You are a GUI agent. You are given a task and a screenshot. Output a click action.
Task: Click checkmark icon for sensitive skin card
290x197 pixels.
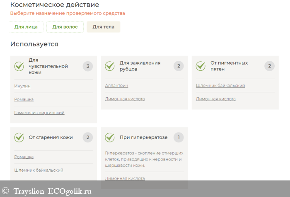point(19,66)
